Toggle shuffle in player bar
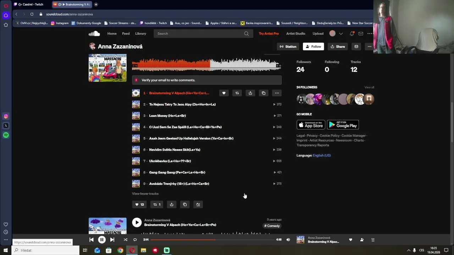454x255 pixels. 125,240
